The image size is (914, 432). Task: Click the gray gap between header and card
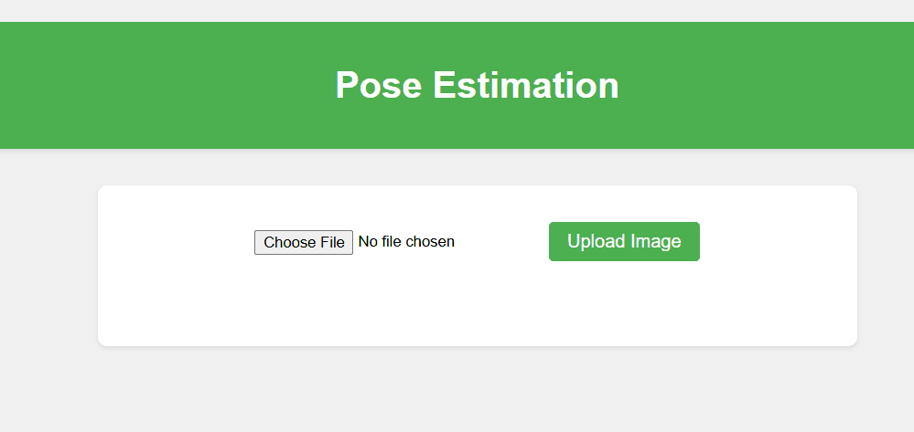[x=476, y=167]
